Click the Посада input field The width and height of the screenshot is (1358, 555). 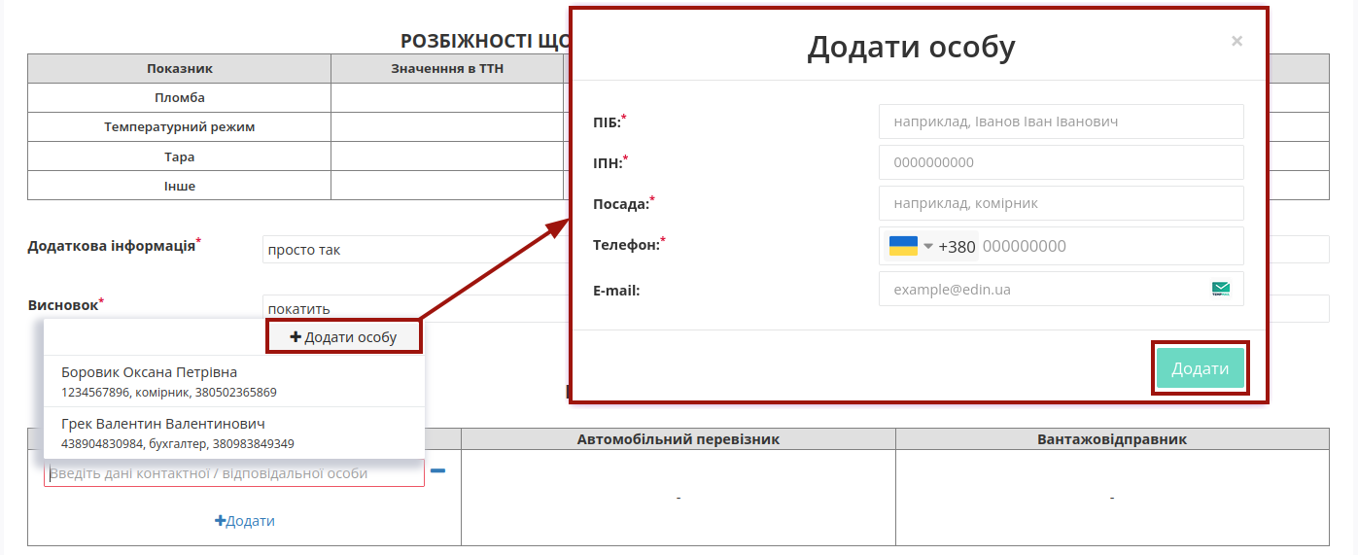click(1061, 203)
